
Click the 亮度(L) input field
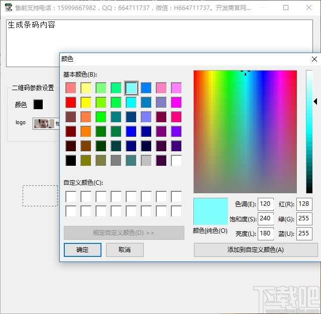click(266, 233)
